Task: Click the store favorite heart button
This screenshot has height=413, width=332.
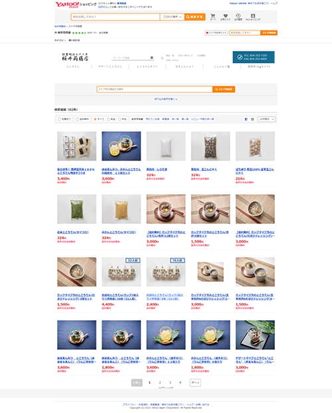Action: 216,32
